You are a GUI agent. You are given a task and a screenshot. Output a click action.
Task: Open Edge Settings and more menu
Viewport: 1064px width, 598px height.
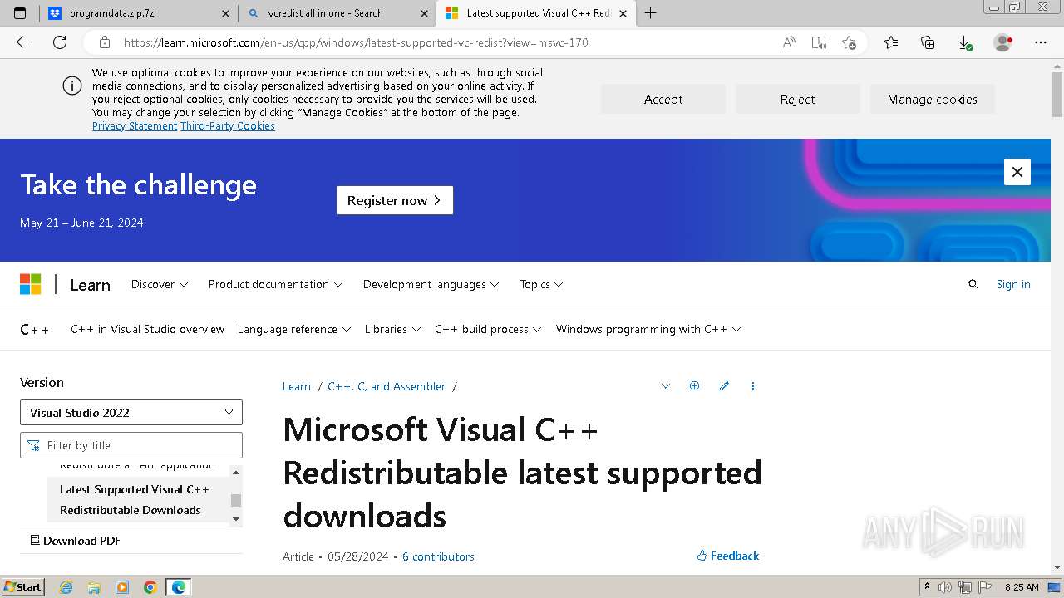pyautogui.click(x=1041, y=42)
